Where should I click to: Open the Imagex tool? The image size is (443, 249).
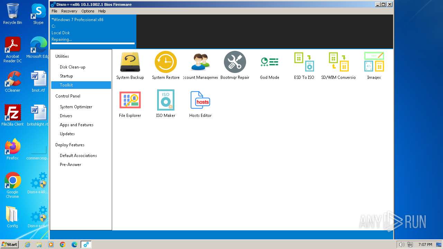pyautogui.click(x=374, y=66)
